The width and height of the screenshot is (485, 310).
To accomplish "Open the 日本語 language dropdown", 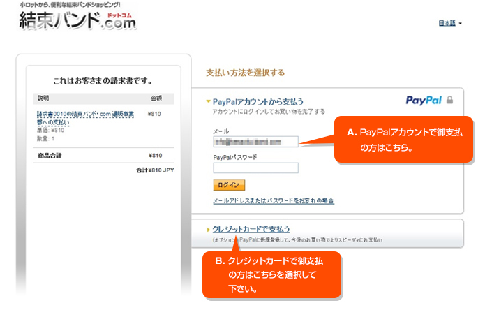I will point(450,23).
